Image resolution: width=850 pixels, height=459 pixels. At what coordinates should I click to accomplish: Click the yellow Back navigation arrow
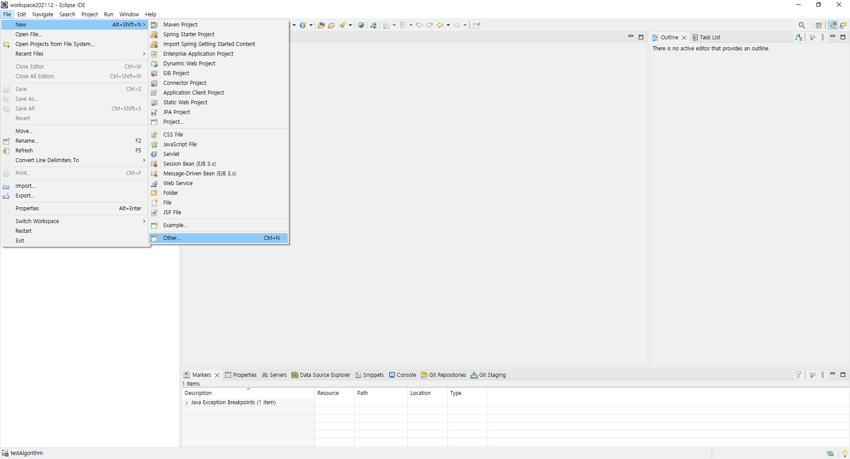(440, 25)
